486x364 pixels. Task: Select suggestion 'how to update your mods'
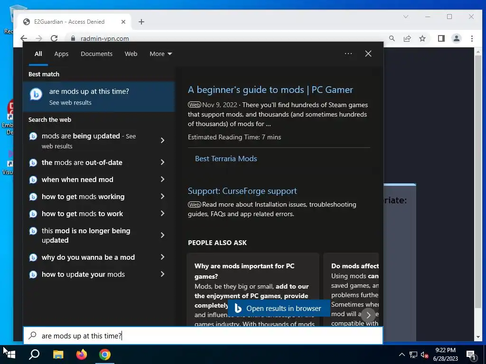pos(83,274)
